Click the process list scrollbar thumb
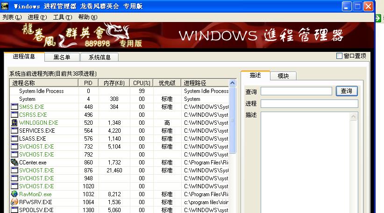 232,120
